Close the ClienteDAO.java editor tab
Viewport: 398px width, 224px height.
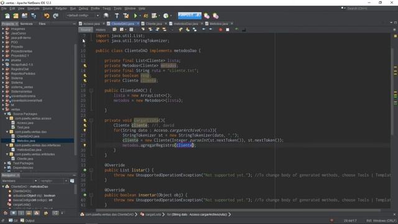pyautogui.click(x=138, y=24)
